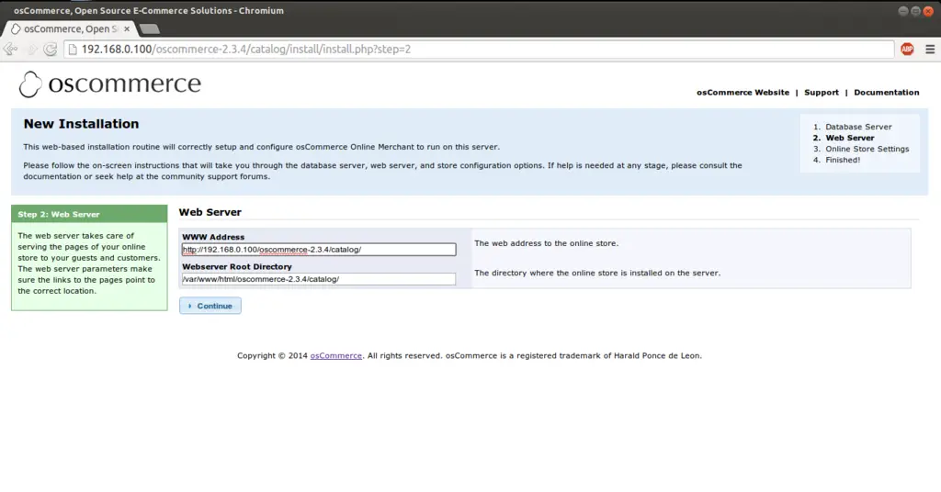The image size is (941, 492).
Task: Click the Continue button
Action: (x=210, y=306)
